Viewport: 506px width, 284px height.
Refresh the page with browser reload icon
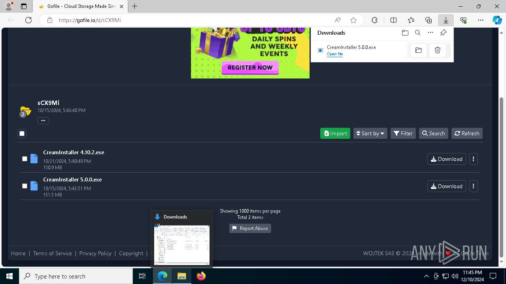click(x=28, y=20)
